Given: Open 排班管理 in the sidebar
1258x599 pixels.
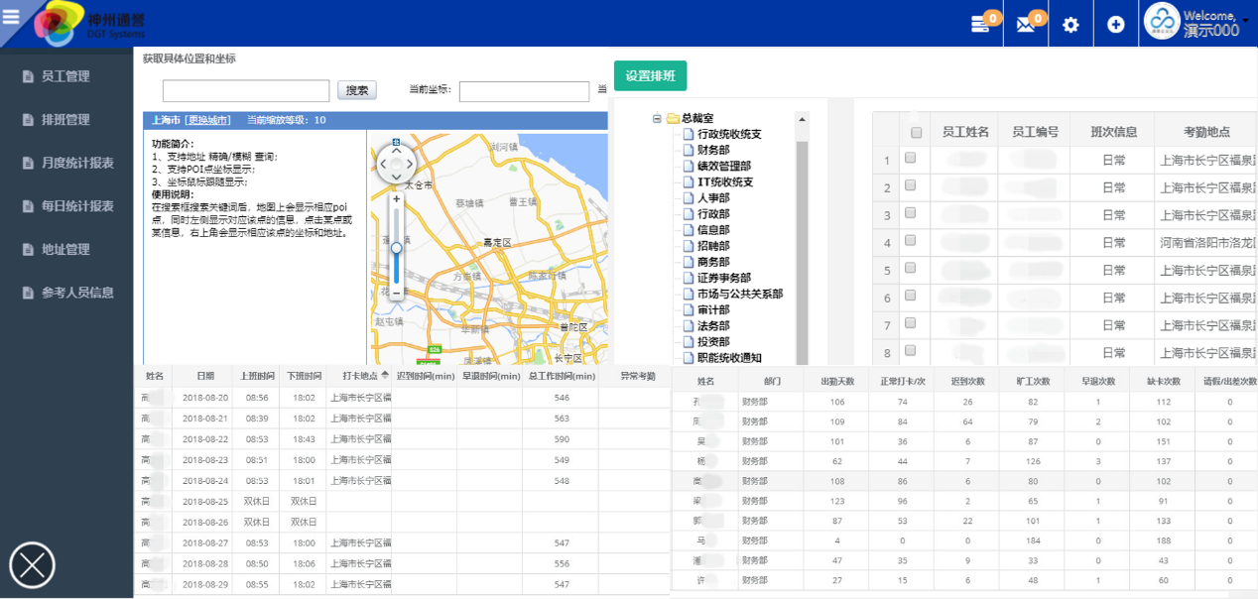Looking at the screenshot, I should pyautogui.click(x=65, y=120).
